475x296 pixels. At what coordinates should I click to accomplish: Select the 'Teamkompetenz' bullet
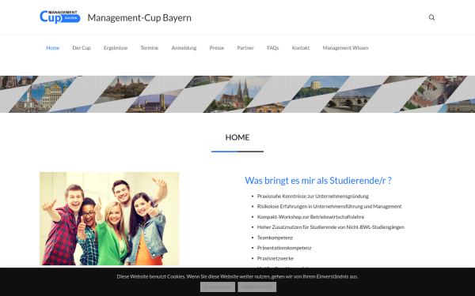(275, 238)
